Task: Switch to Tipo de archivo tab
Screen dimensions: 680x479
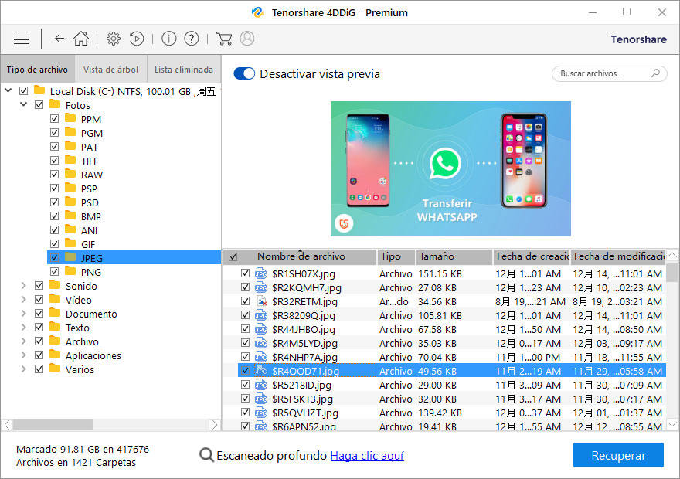Action: [x=37, y=70]
